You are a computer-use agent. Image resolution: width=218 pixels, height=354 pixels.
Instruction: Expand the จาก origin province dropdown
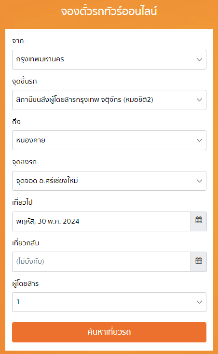click(109, 59)
